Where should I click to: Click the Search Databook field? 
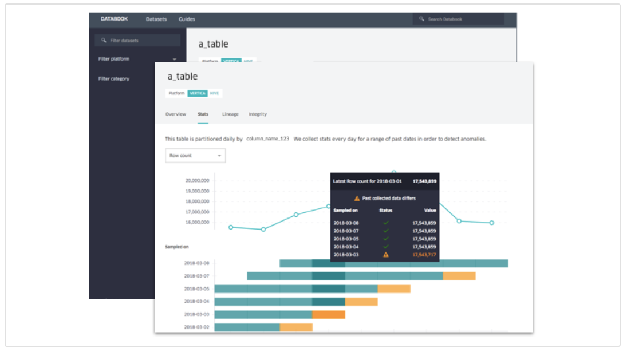[458, 19]
